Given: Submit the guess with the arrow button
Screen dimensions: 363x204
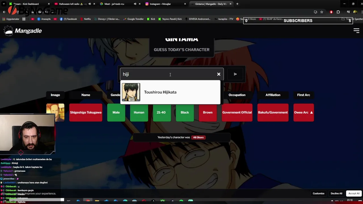Looking at the screenshot, I should click(x=235, y=74).
